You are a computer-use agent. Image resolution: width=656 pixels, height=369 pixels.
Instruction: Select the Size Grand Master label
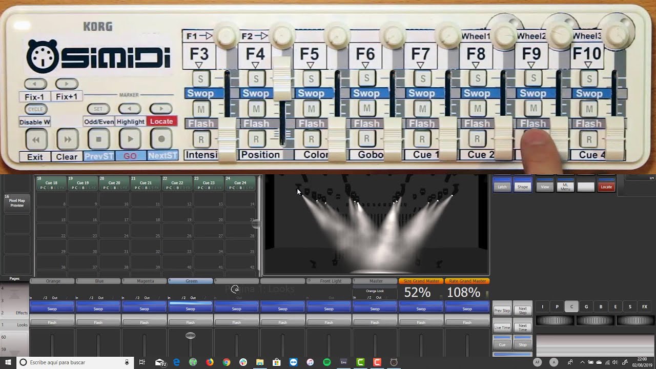[421, 281]
